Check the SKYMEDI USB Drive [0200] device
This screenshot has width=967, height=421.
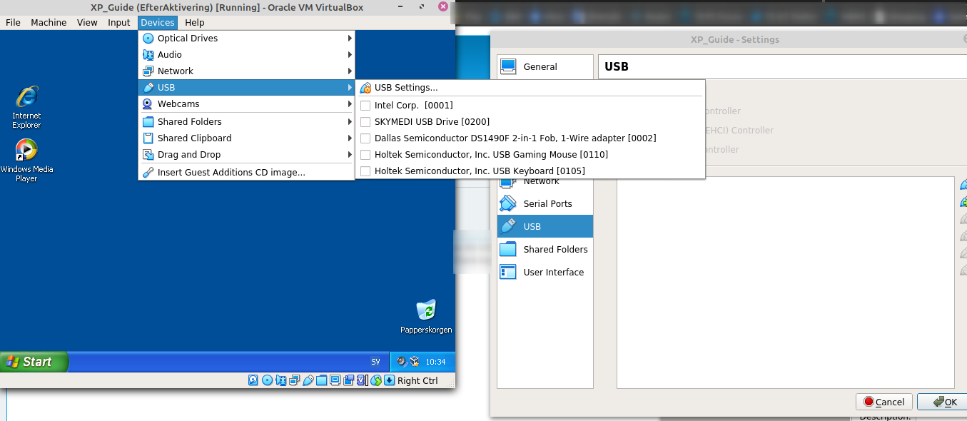pos(365,121)
